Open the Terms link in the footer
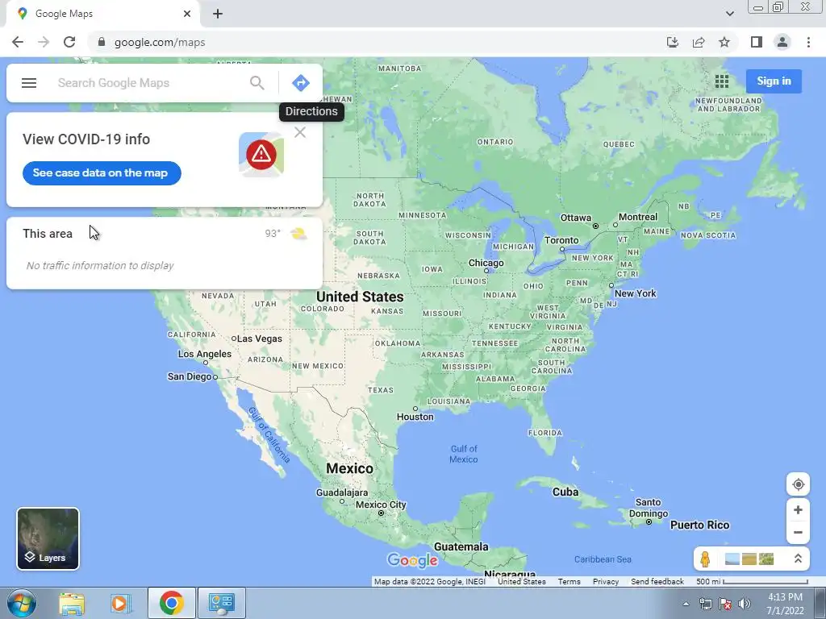Viewport: 826px width, 619px height. [x=569, y=582]
